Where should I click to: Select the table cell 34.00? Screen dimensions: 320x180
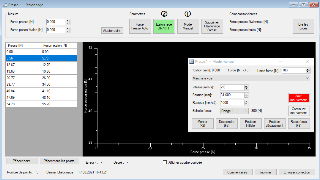[59, 84]
